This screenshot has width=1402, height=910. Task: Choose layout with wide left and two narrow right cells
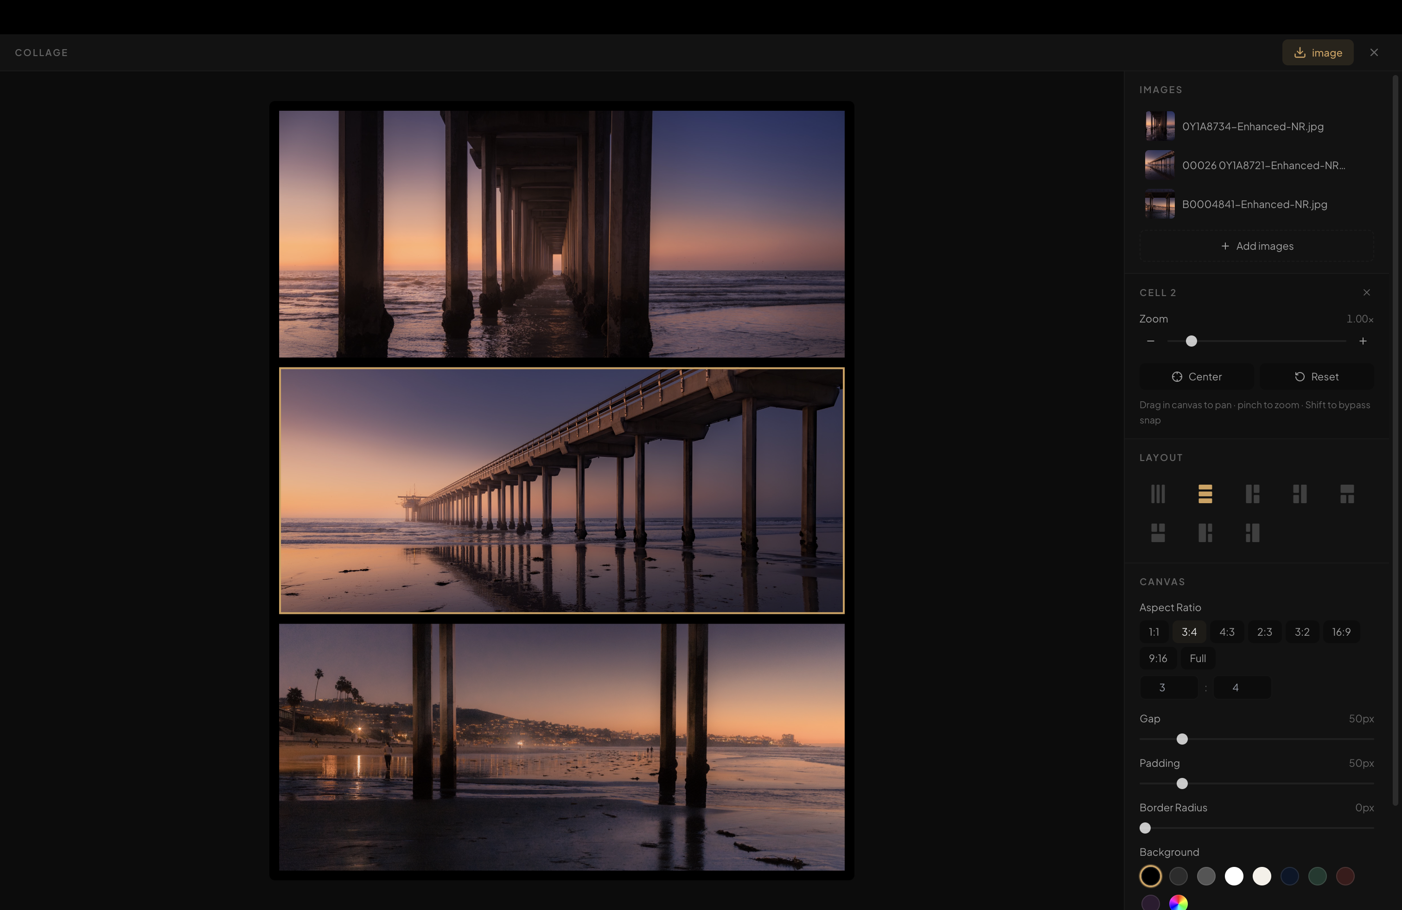[x=1205, y=533]
